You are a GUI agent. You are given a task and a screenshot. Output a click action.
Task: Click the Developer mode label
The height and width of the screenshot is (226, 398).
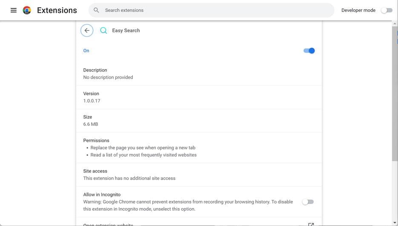click(358, 10)
